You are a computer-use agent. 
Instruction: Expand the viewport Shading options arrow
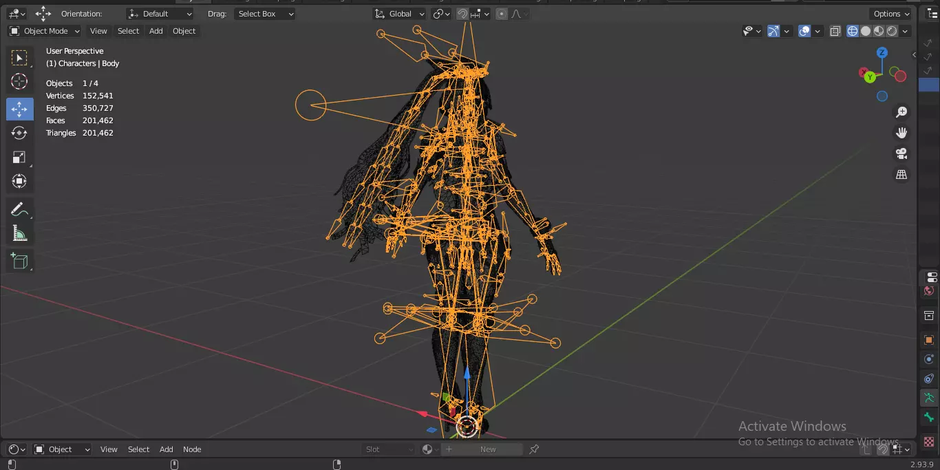click(x=905, y=31)
